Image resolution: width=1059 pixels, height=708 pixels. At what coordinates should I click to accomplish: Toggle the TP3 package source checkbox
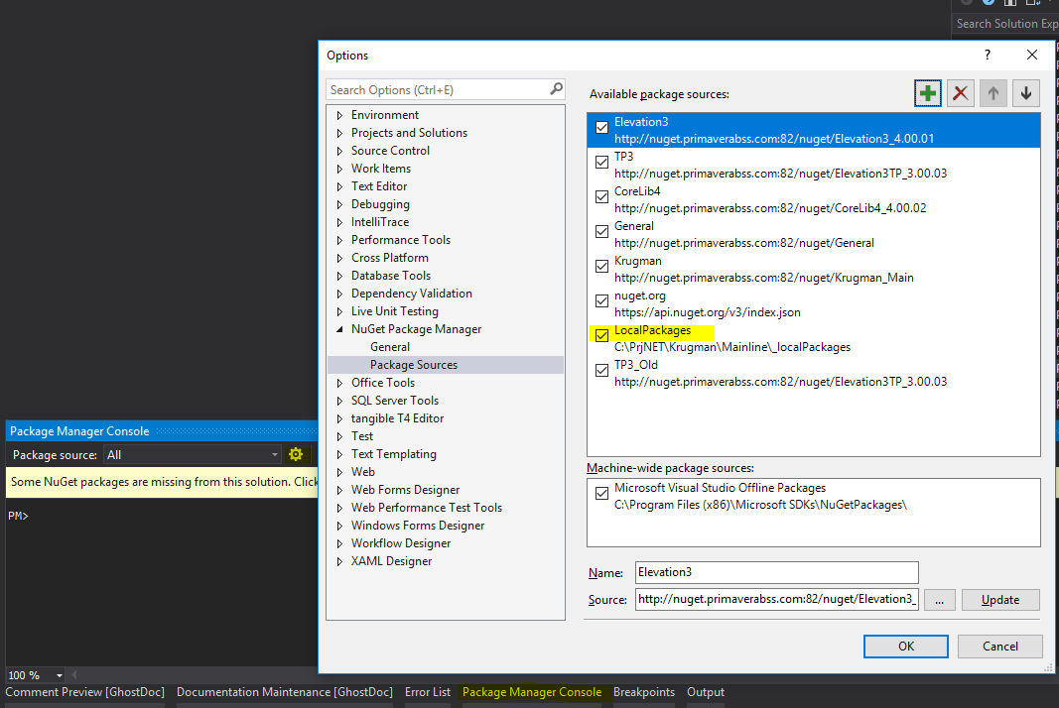coord(601,162)
